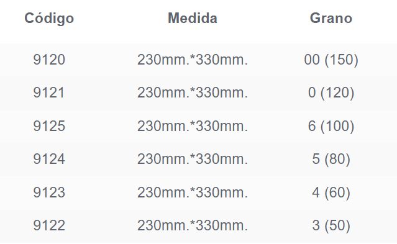
Task: Select code 9123 cell
Action: (x=49, y=192)
